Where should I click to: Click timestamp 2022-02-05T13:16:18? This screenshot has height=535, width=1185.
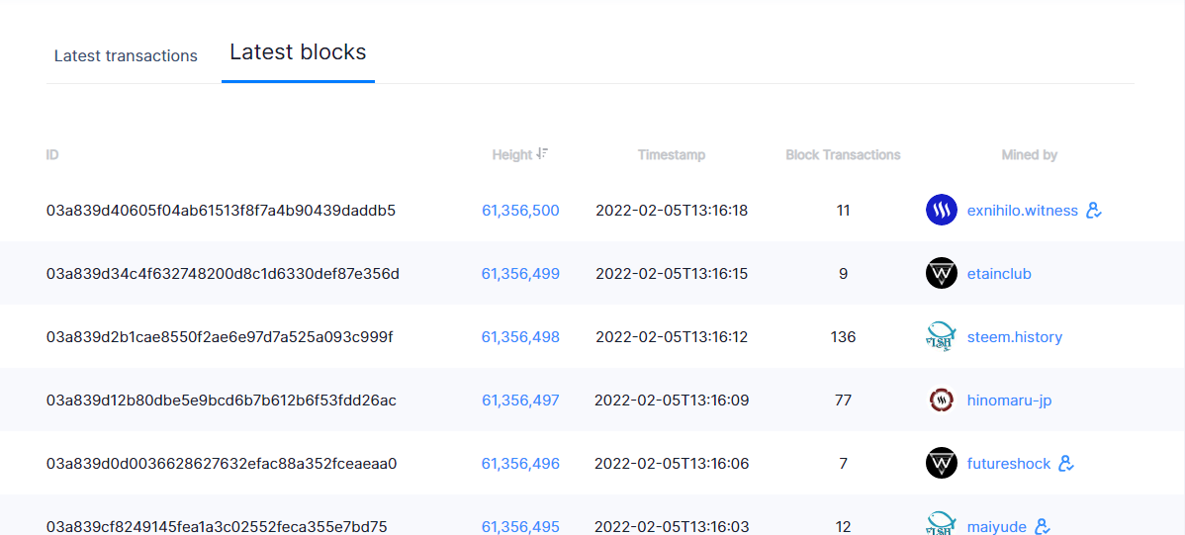[x=672, y=211]
